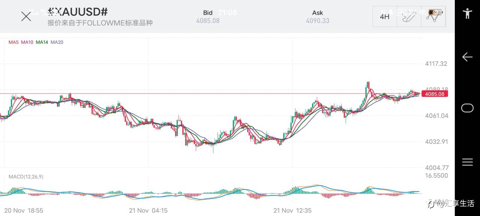Tap the MA20 indicator label
480x216 pixels.
coord(57,42)
